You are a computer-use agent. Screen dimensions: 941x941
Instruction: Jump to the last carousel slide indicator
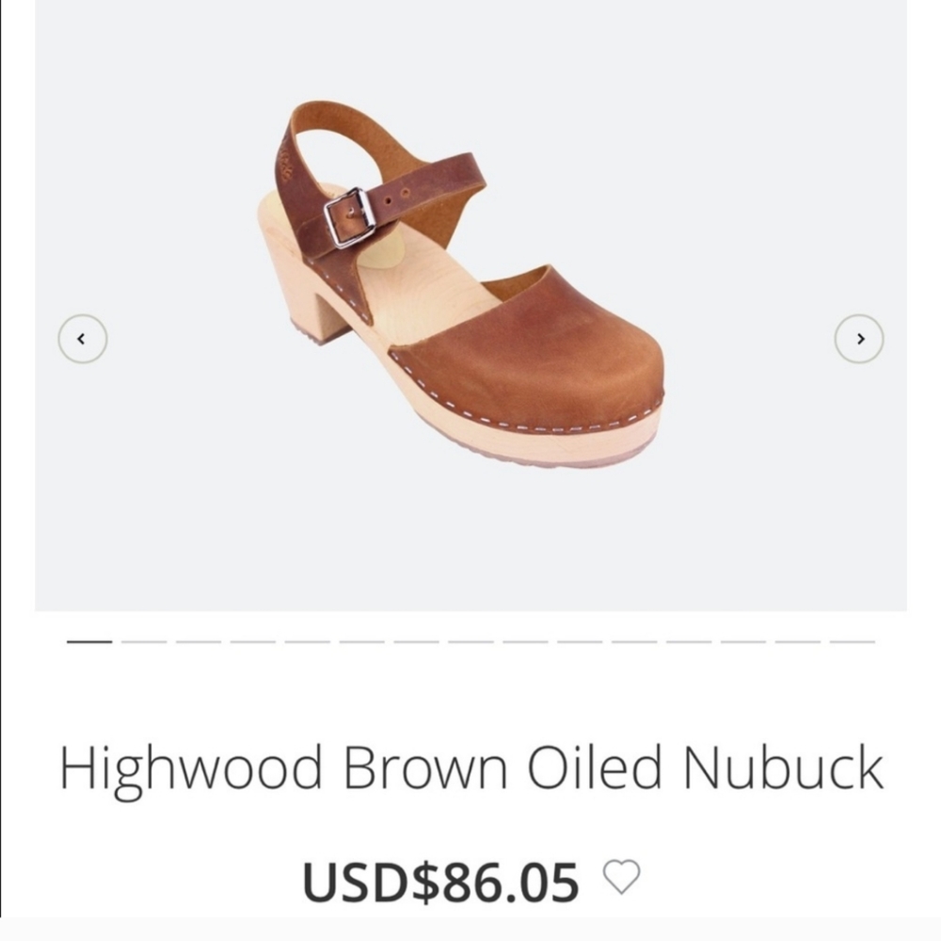click(853, 642)
